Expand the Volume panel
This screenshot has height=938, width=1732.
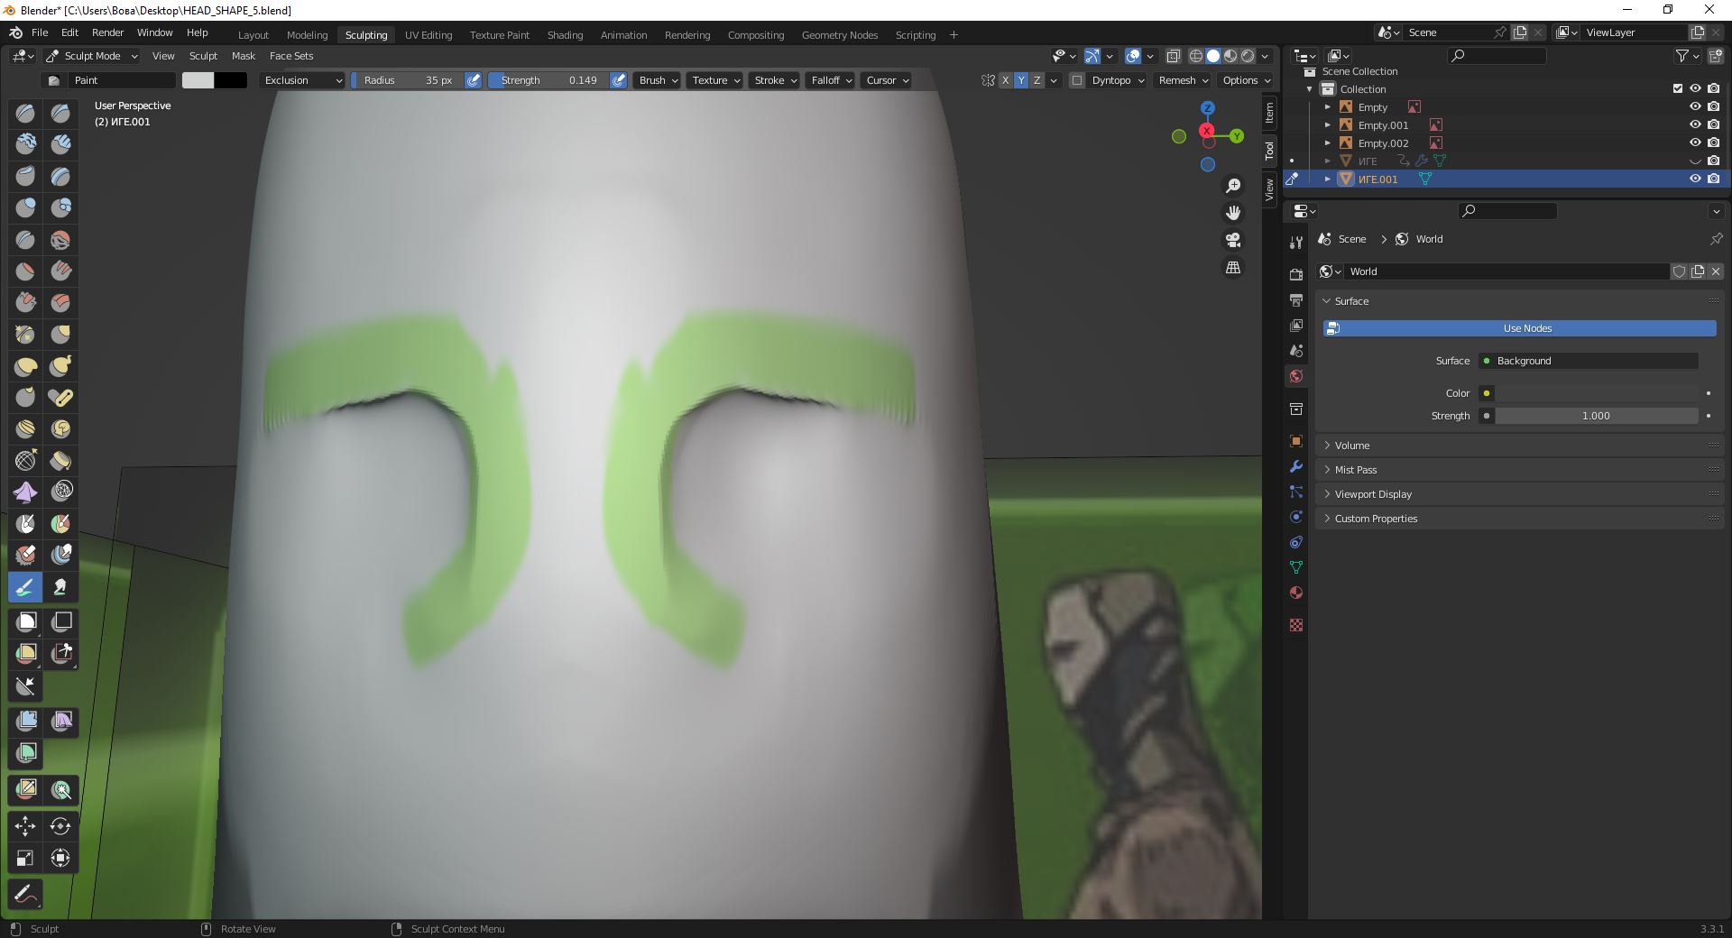point(1520,446)
